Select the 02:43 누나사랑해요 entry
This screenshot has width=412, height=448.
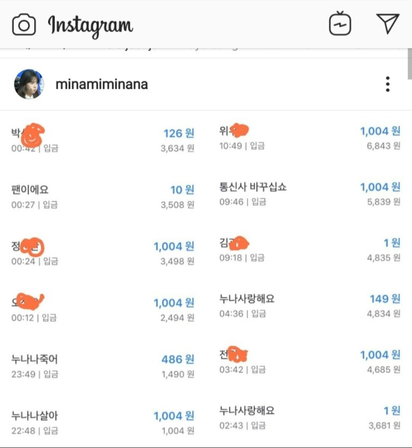click(x=310, y=418)
